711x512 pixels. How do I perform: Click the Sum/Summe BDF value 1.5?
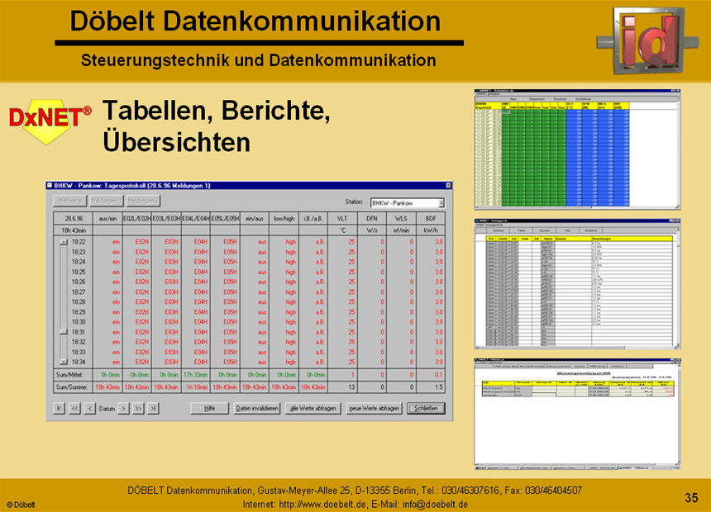click(431, 387)
